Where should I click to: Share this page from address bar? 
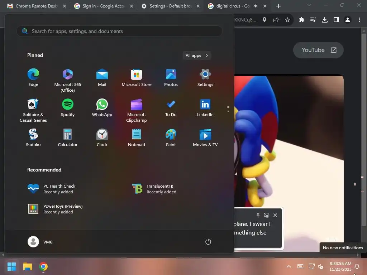coord(276,20)
